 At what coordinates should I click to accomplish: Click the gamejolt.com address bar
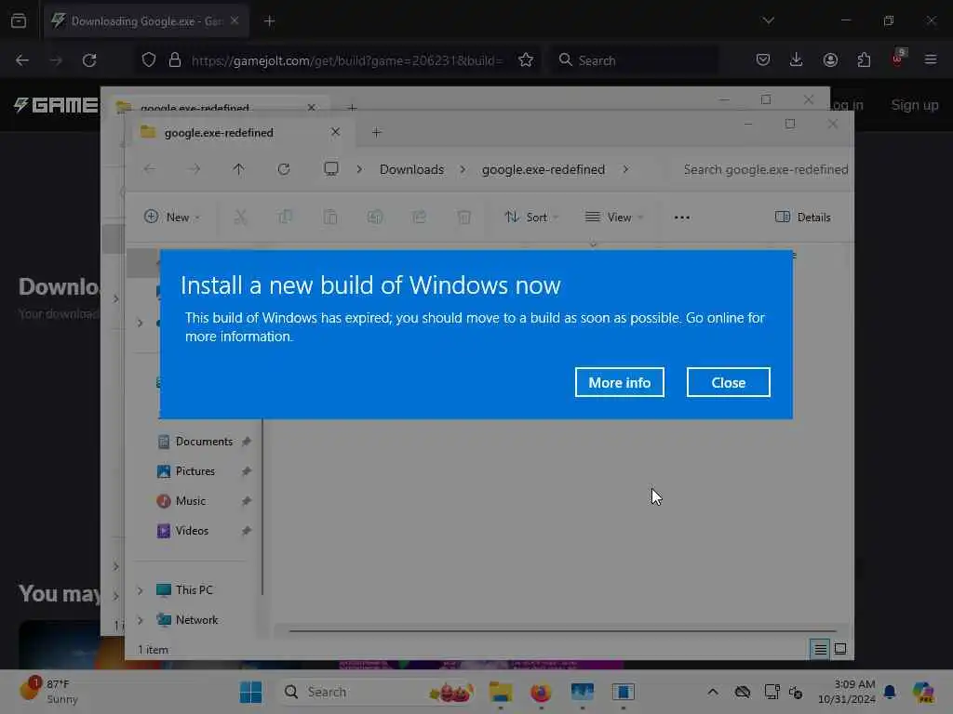pyautogui.click(x=346, y=60)
